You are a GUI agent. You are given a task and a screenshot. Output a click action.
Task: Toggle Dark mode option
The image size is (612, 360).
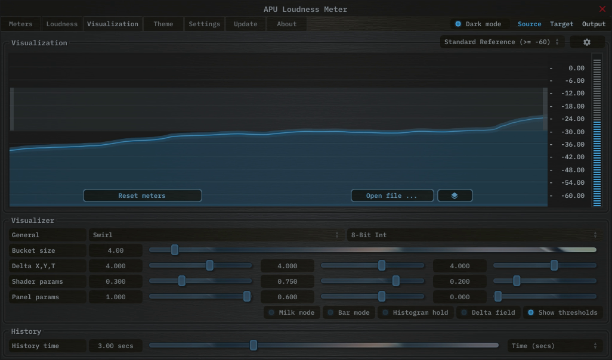coord(458,24)
